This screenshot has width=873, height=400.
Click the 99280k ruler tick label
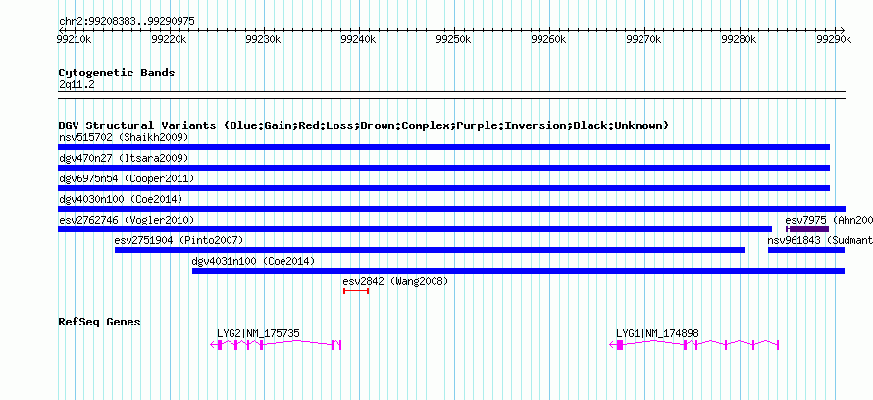pos(740,39)
